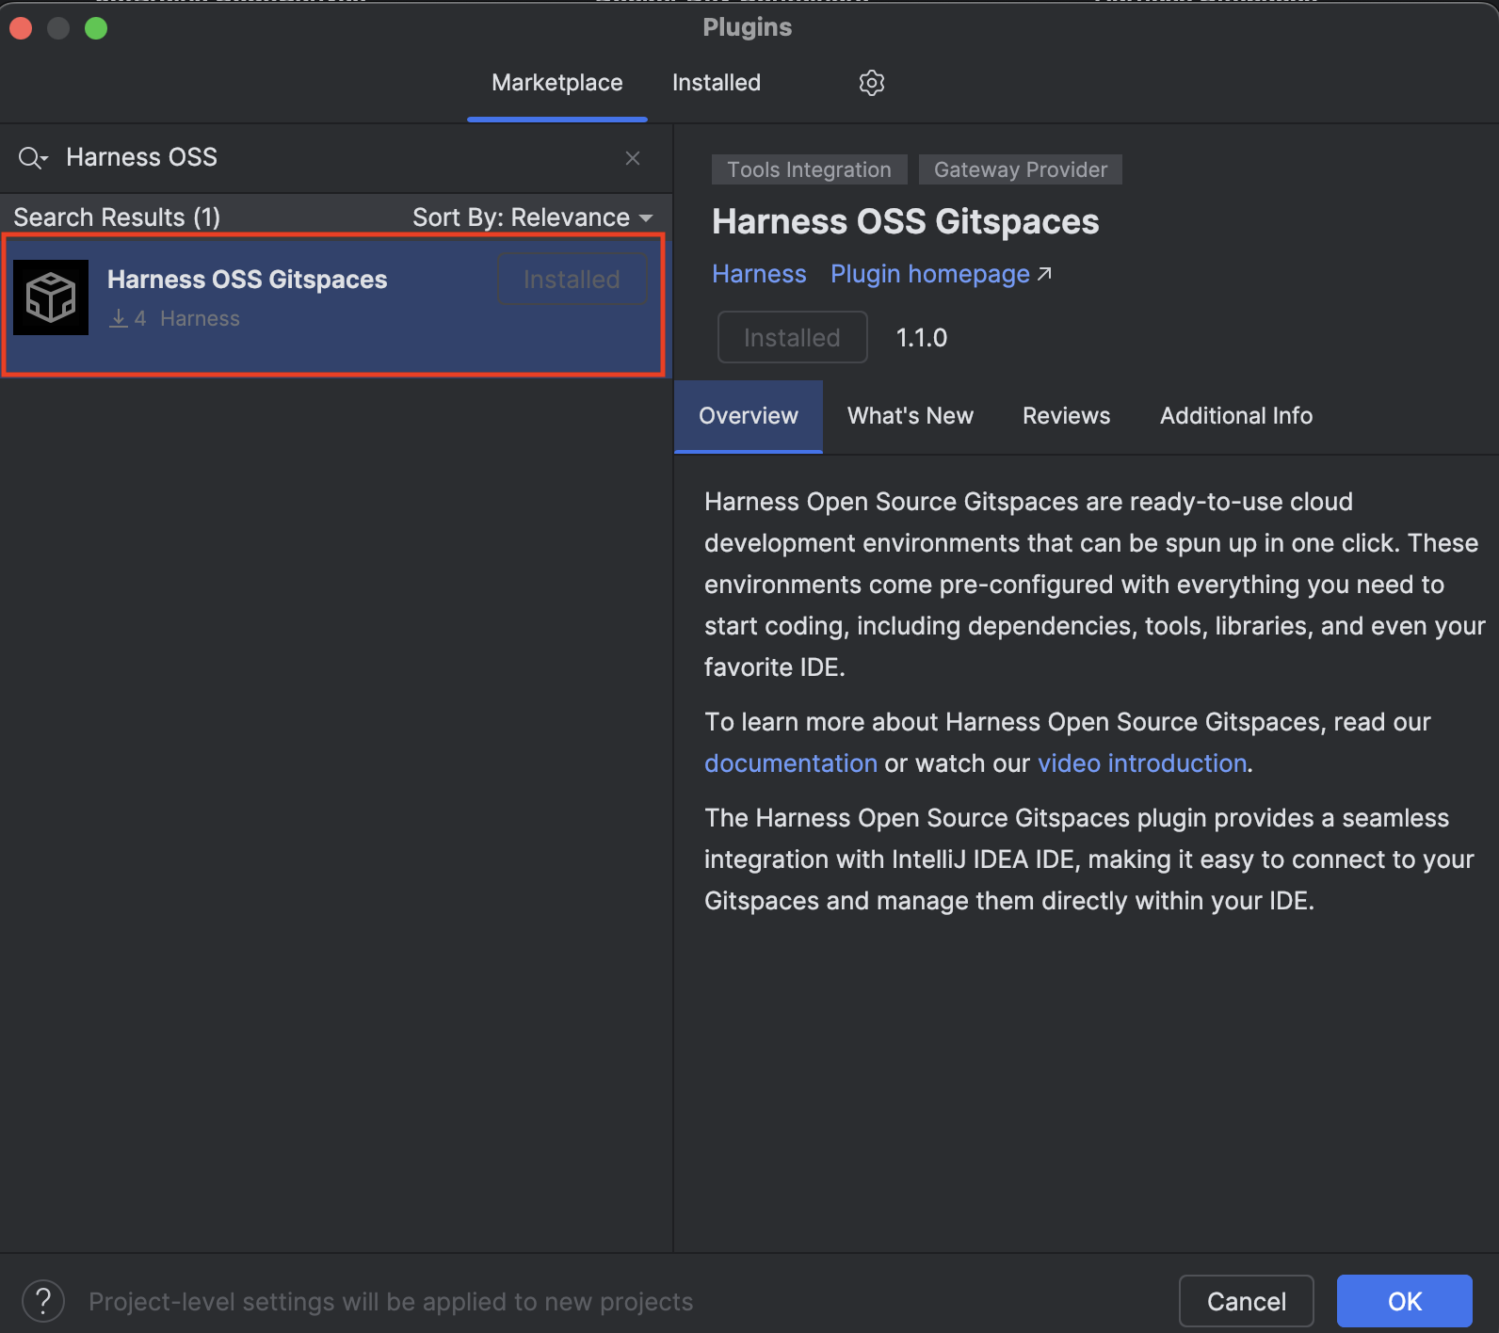Open the What's New tab
Screen dimensions: 1499x1333
(910, 416)
